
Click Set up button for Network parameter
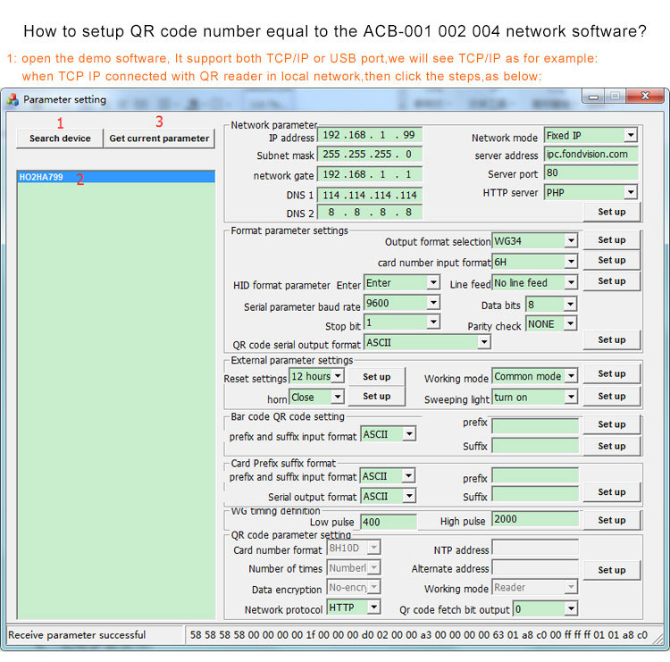[x=612, y=212]
